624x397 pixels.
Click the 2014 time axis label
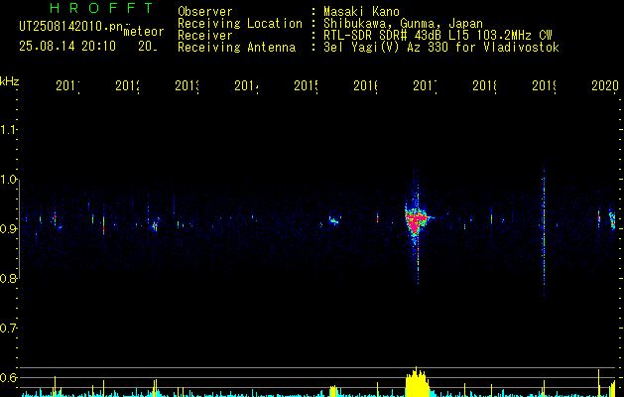pyautogui.click(x=246, y=85)
